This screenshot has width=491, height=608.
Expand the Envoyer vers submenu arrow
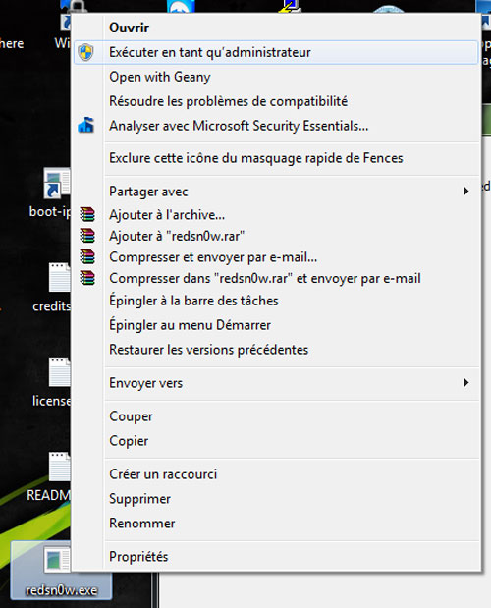[466, 383]
